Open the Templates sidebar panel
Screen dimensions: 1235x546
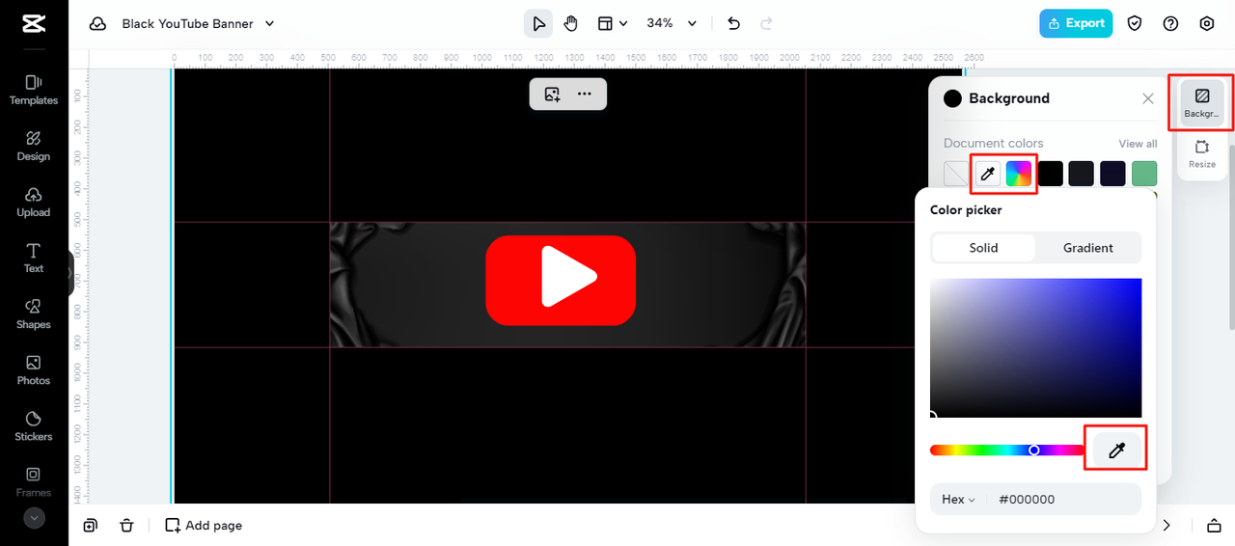pos(34,90)
